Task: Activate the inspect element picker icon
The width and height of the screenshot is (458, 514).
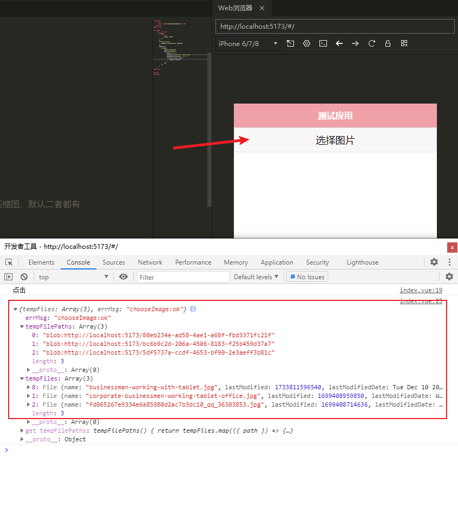Action: pos(9,262)
